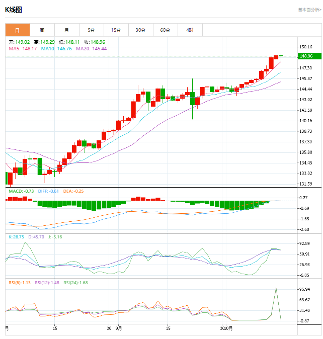
Task: Click the 低: 148.11 low value
Action: click(69, 42)
